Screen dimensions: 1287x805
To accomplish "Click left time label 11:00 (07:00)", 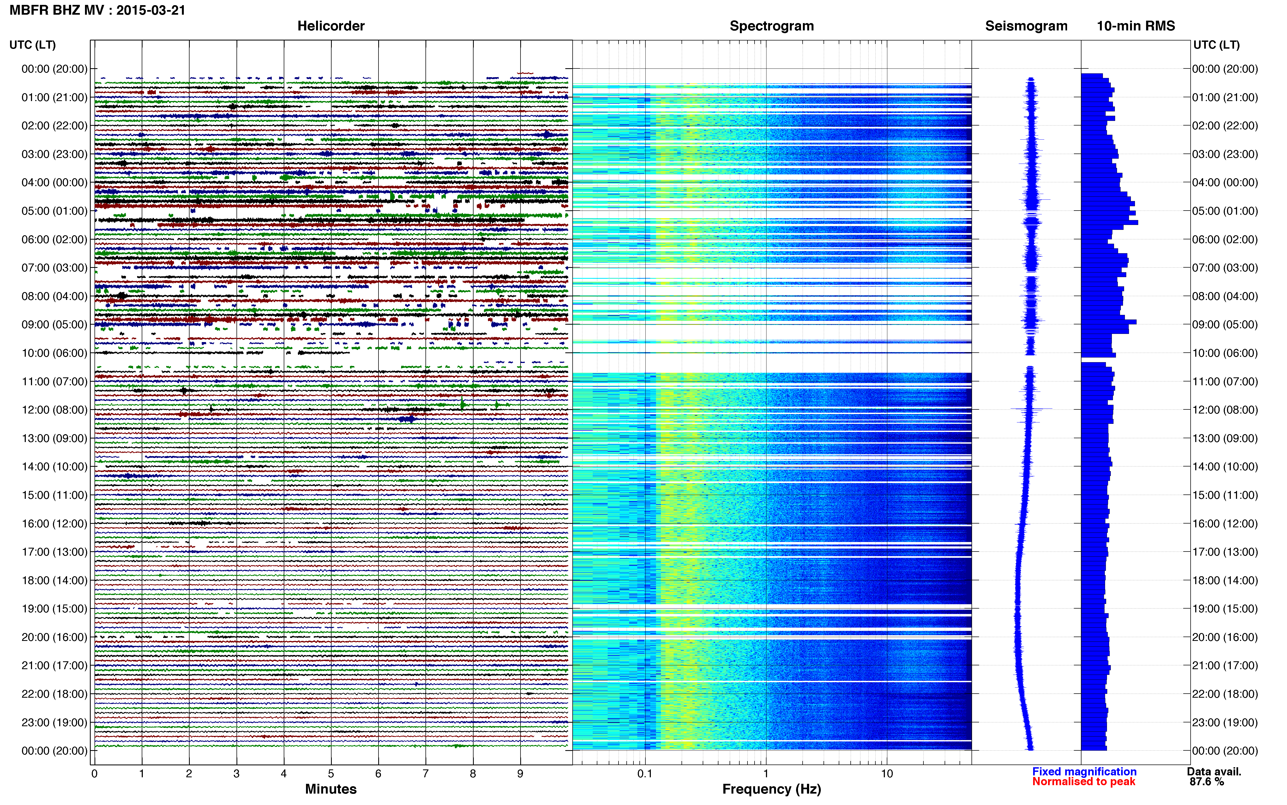I will (54, 381).
